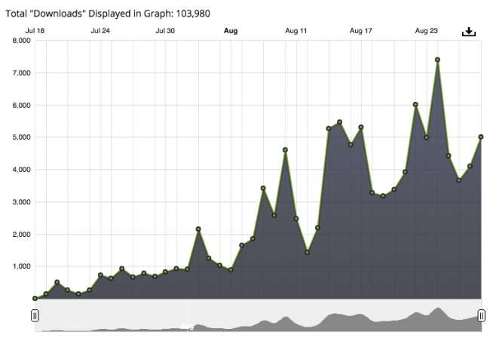
Task: Click the range navigator overview area
Action: point(258,315)
